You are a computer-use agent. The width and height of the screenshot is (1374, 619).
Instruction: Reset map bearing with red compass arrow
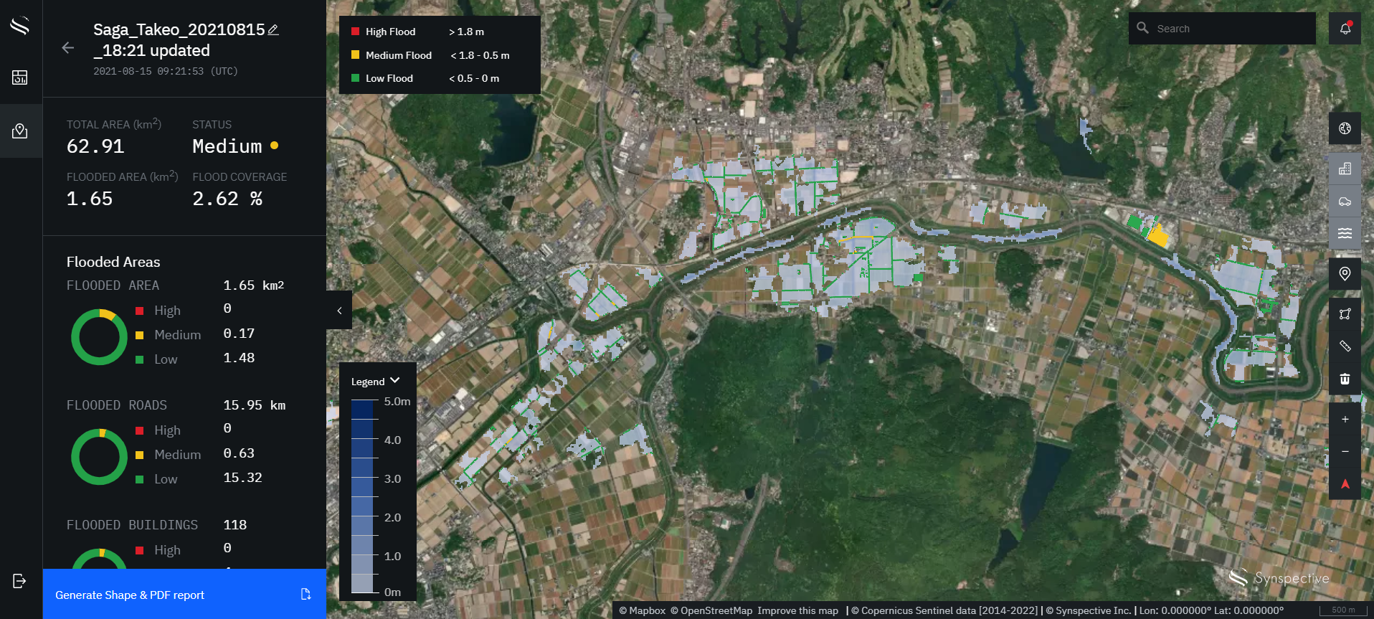coord(1345,483)
